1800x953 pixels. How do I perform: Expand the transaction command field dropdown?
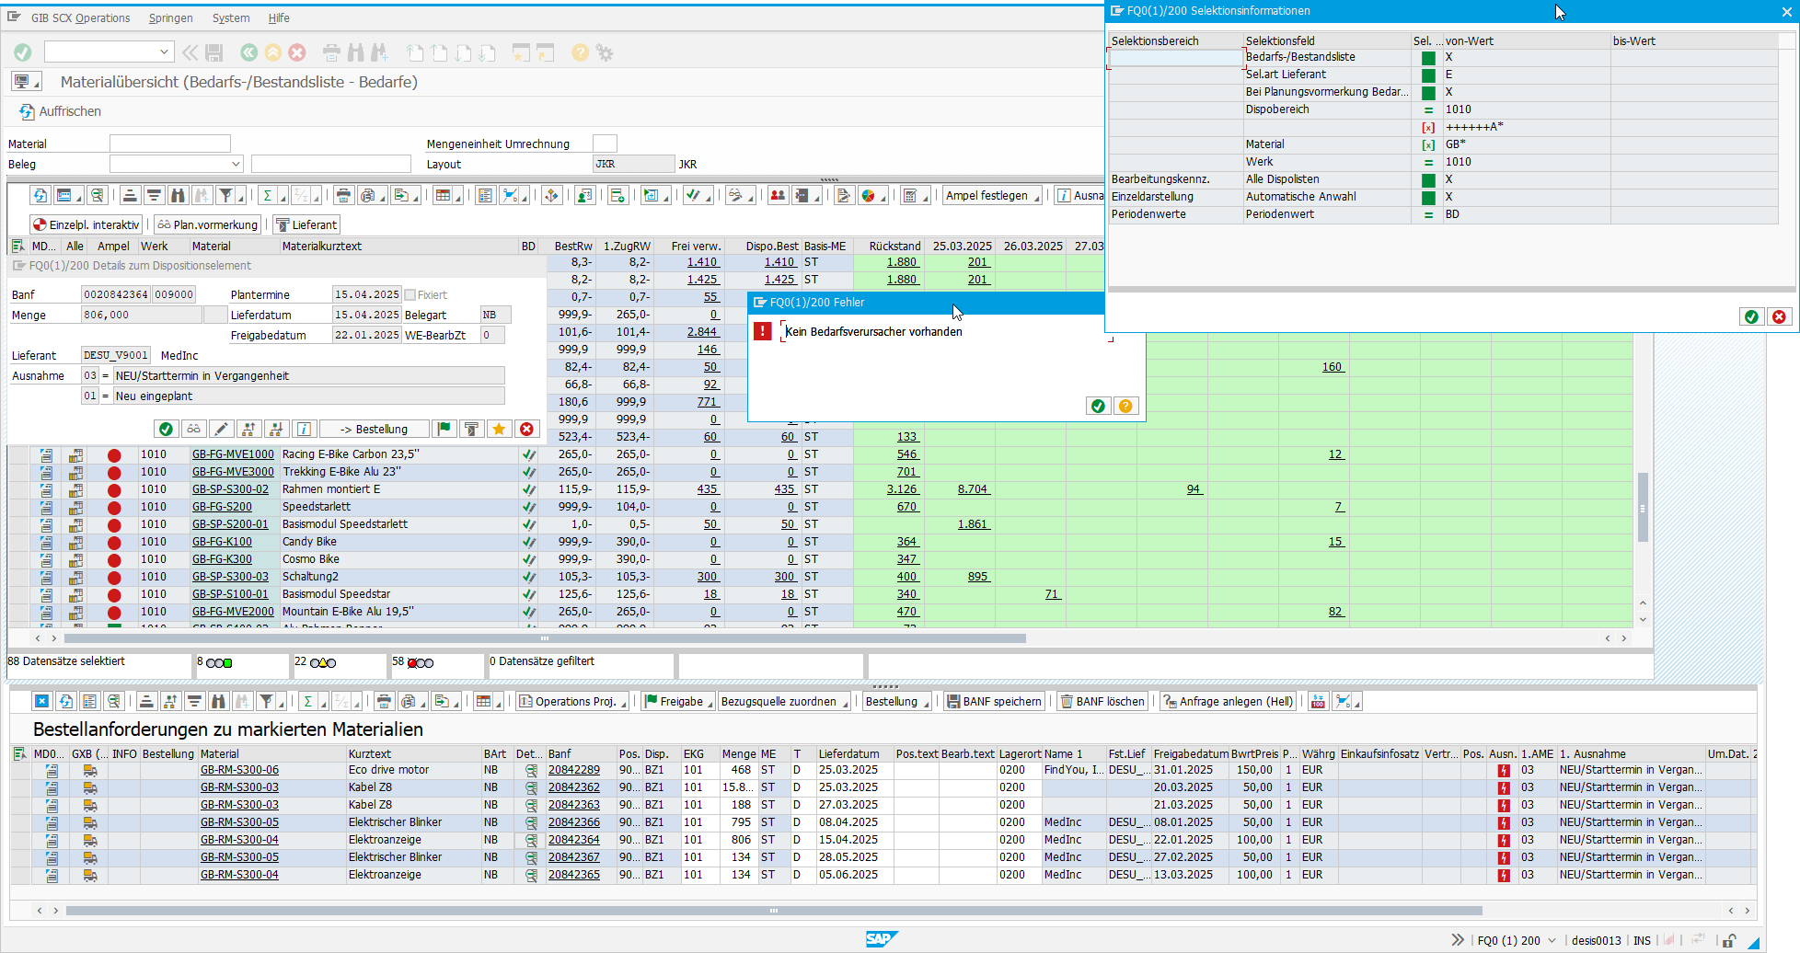tap(164, 52)
